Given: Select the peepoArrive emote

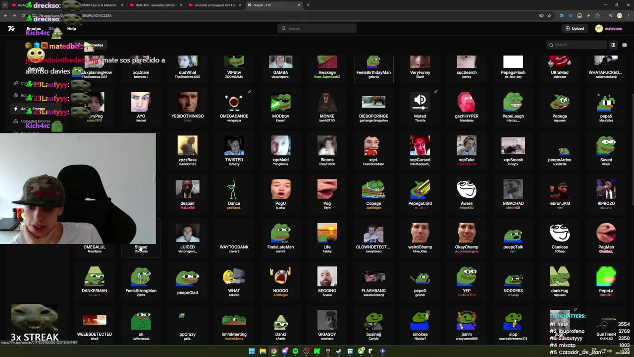Looking at the screenshot, I should coord(560,150).
